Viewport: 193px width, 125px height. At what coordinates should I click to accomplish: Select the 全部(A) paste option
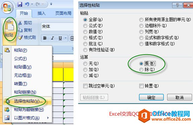[x=85, y=20]
